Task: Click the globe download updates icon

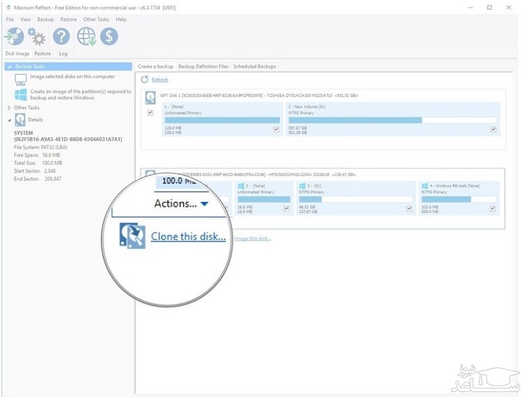Action: (x=86, y=36)
